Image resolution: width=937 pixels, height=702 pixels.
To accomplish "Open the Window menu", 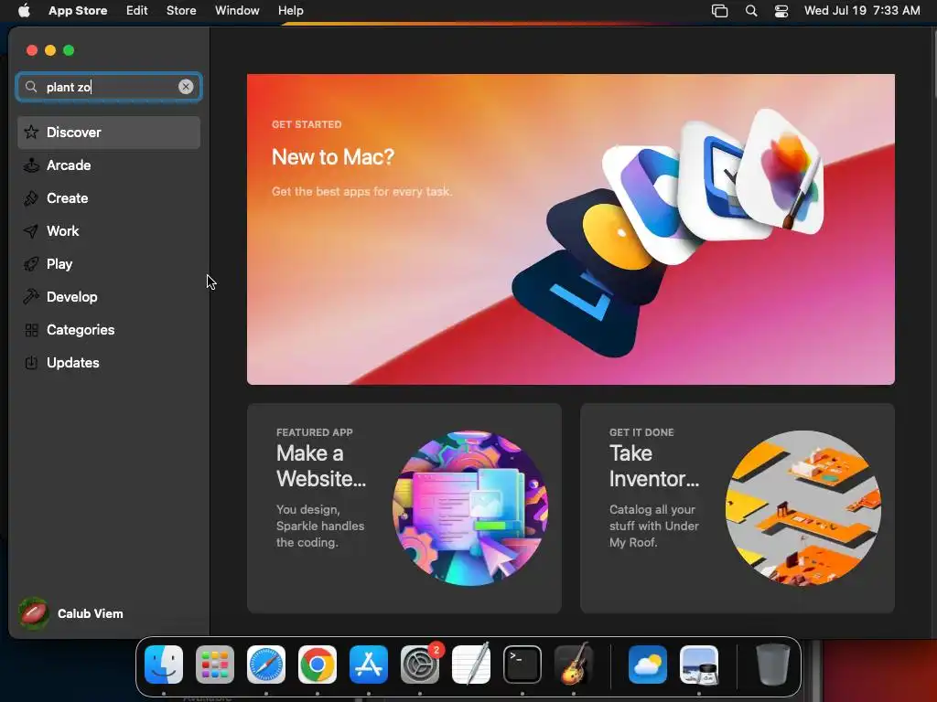I will (x=237, y=10).
